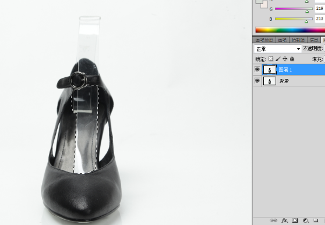Toggle lock all padlock icon
325x225 pixels.
coord(292,59)
